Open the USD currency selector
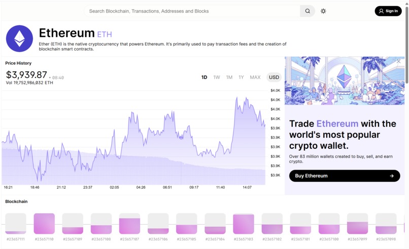Viewport: 409px width, 249px height. pos(274,77)
